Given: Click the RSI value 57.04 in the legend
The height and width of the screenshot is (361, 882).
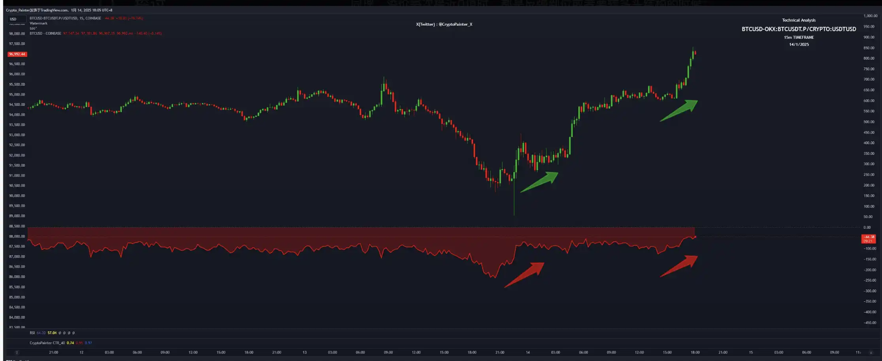Looking at the screenshot, I should point(52,333).
